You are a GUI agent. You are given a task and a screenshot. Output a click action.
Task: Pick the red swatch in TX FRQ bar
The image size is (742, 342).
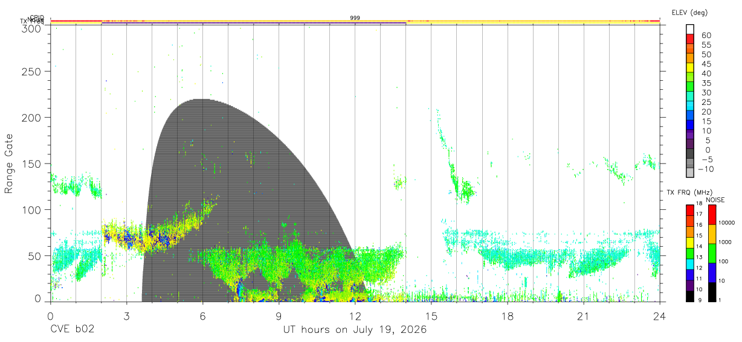(x=690, y=211)
